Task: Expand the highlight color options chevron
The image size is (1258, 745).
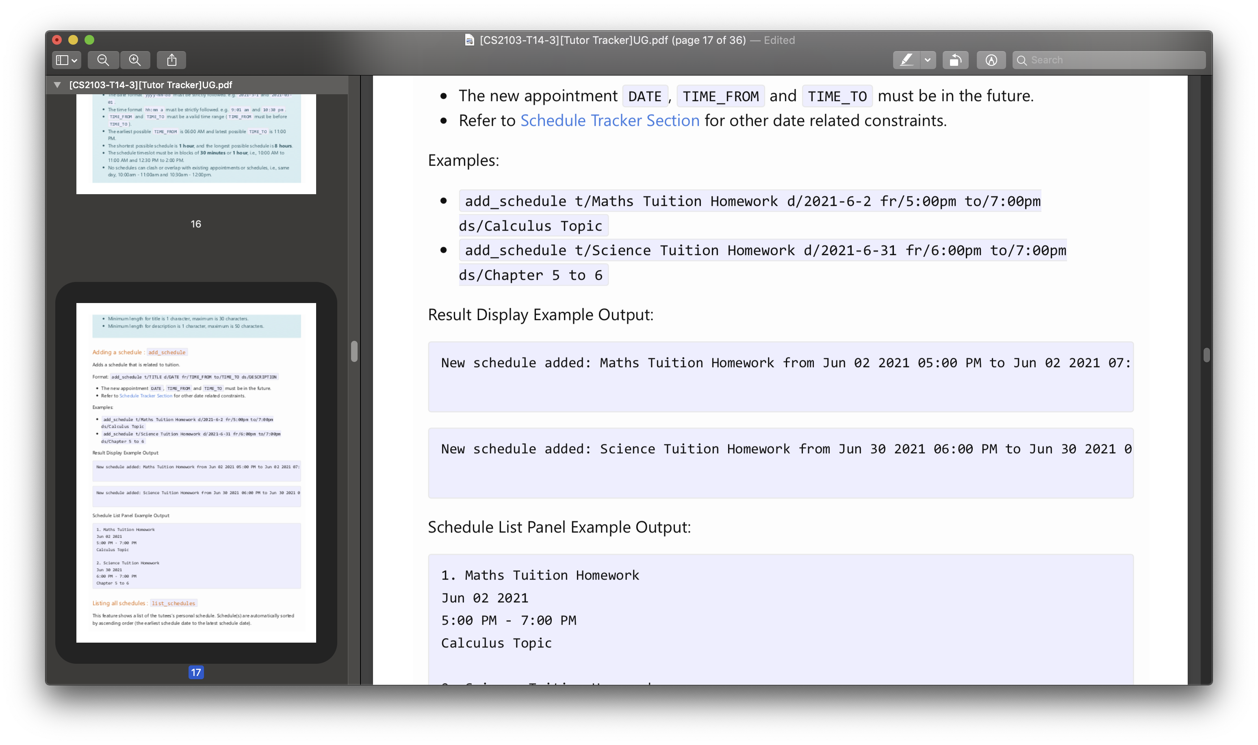Action: pyautogui.click(x=927, y=60)
